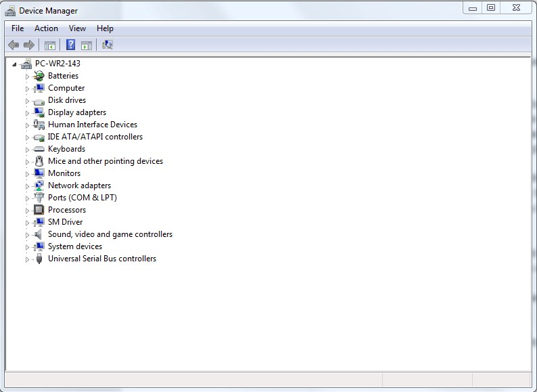This screenshot has height=392, width=537.
Task: Expand the Ports (COM & LPT) arrow
Action: tap(28, 198)
